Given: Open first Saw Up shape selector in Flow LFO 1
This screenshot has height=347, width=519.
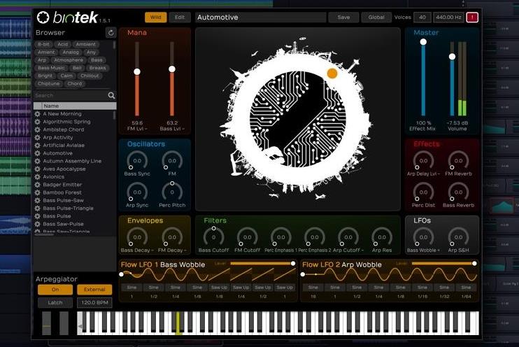Looking at the screenshot, I should (219, 288).
